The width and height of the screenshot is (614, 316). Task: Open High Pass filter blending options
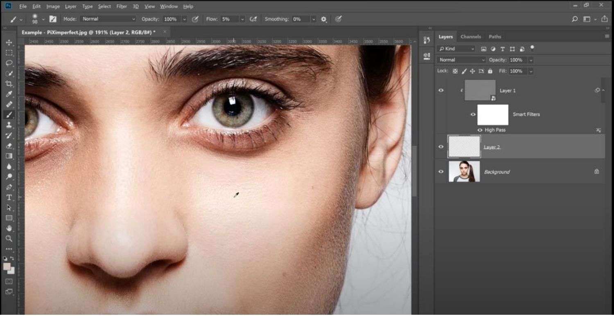click(599, 130)
